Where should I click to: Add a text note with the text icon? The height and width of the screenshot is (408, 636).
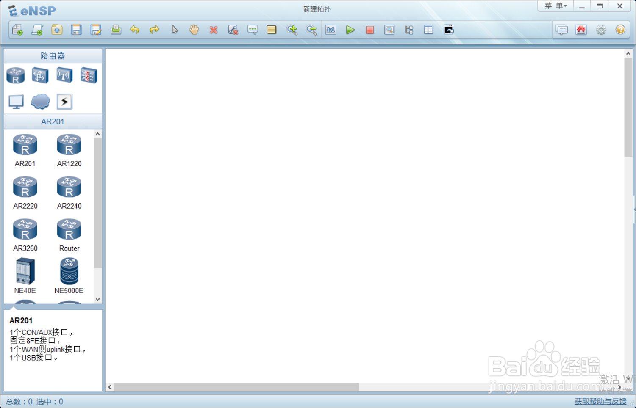[253, 30]
